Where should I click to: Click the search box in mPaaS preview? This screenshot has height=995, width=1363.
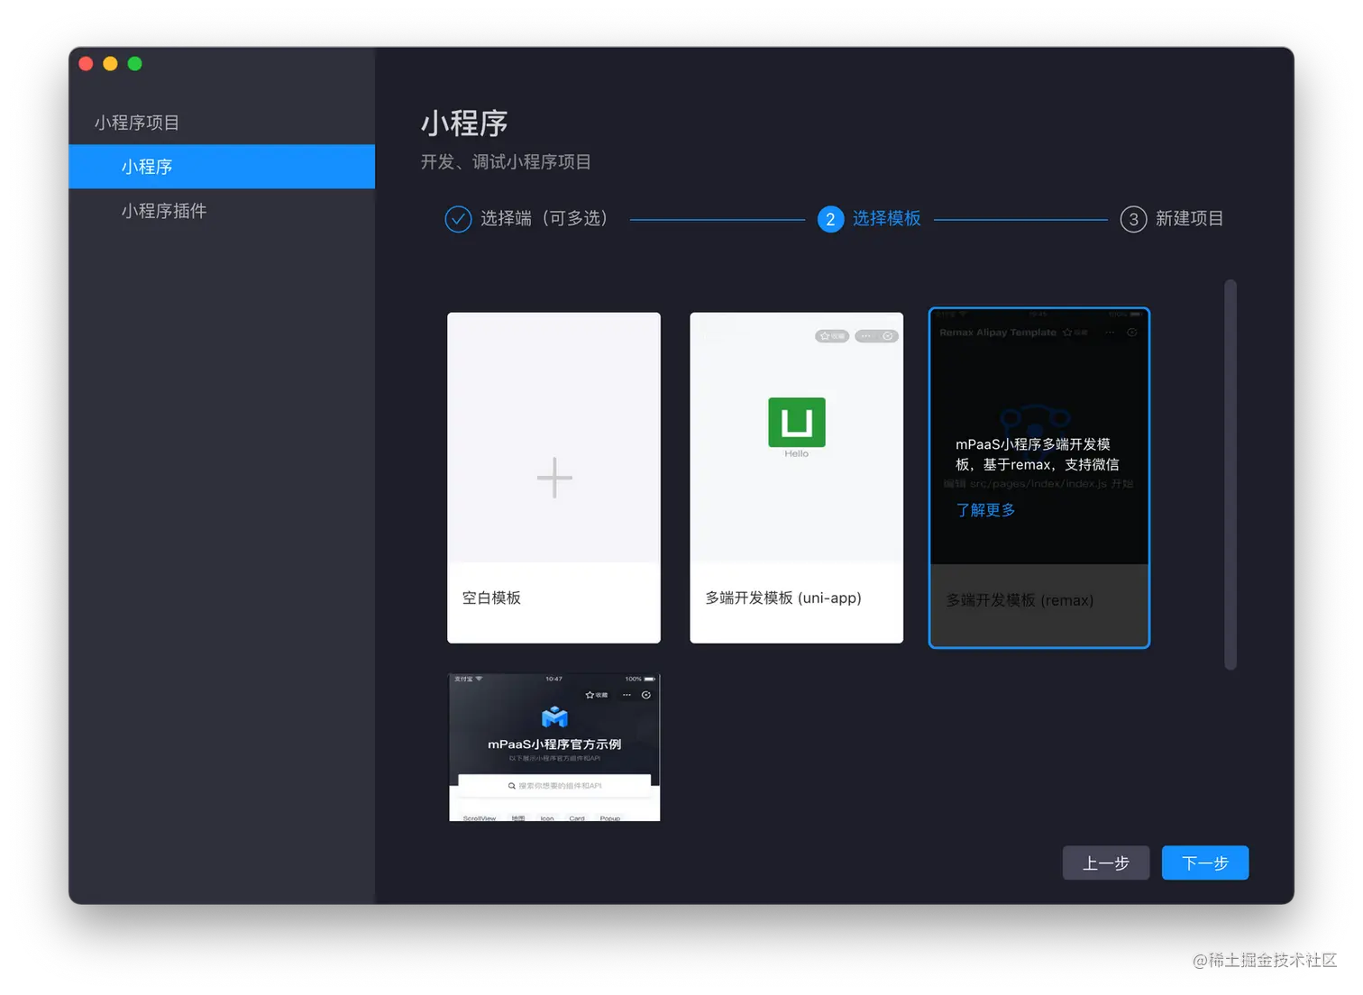[554, 786]
